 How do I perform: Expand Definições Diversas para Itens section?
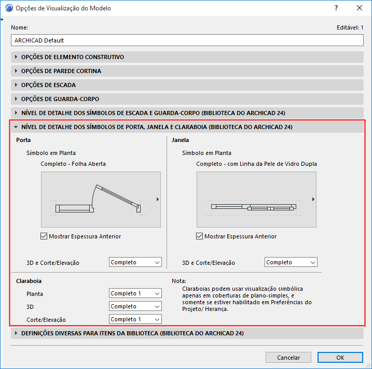[187, 333]
